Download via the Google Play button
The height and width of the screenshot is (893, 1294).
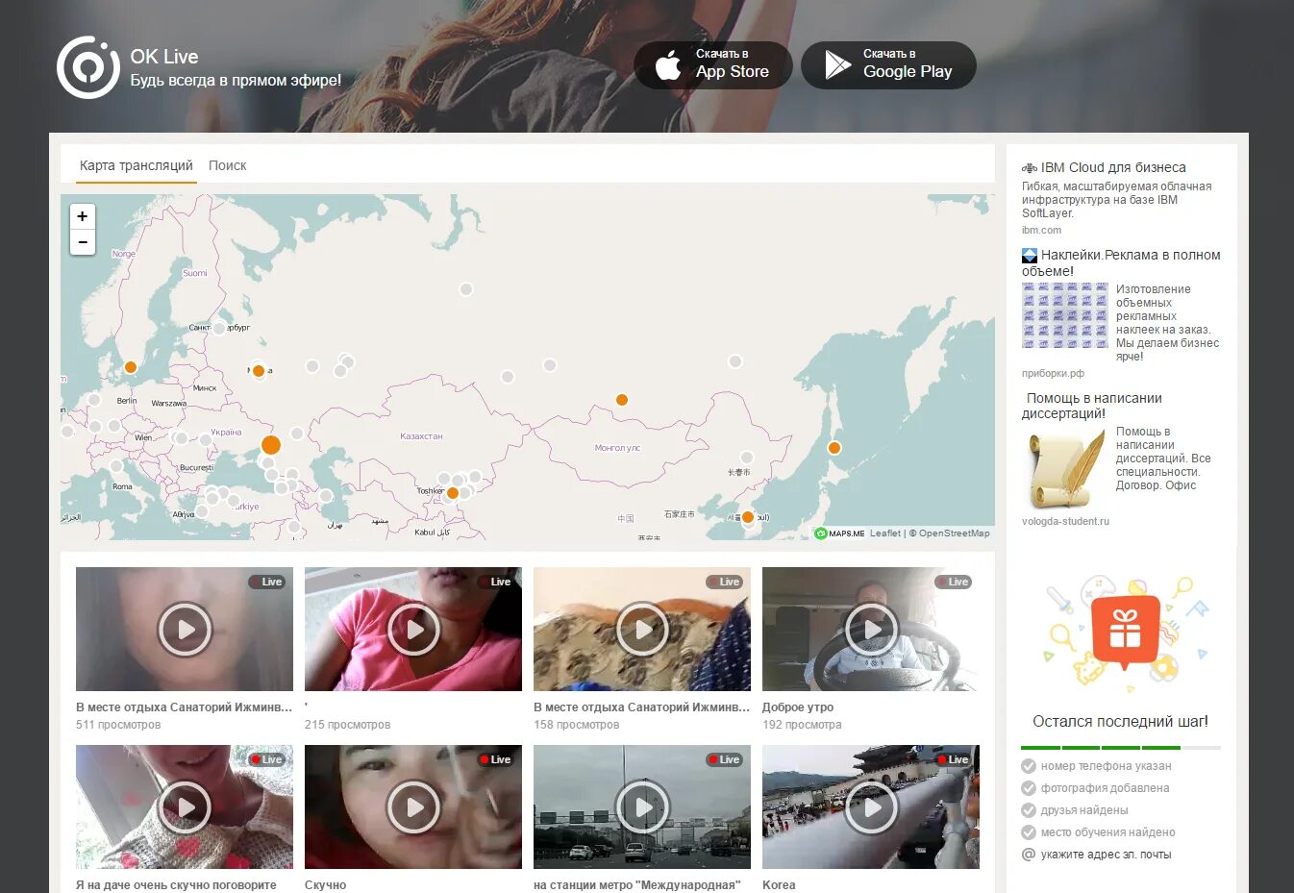888,65
